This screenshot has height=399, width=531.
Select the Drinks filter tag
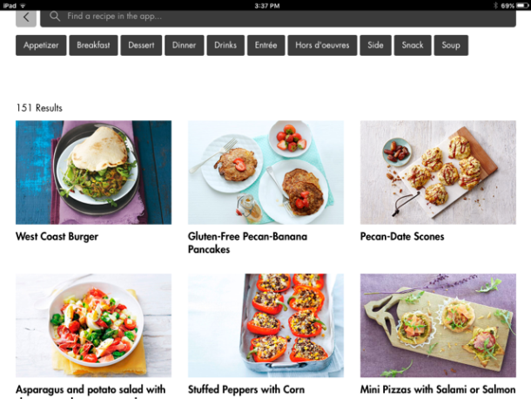pos(225,45)
